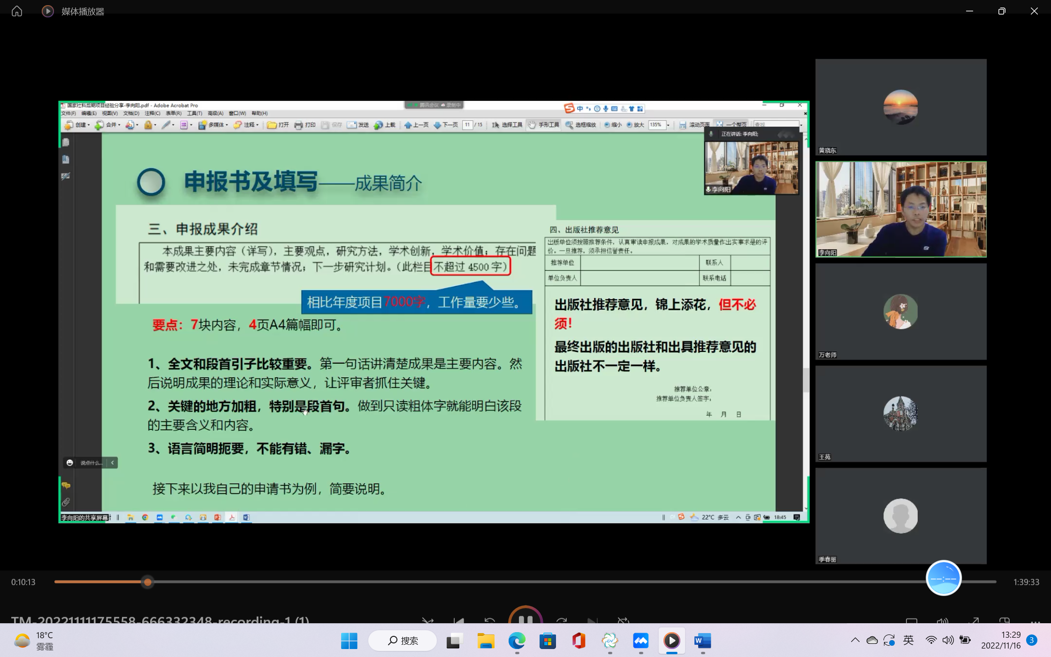Open the blue Tencent Meeting taskbar icon

640,641
